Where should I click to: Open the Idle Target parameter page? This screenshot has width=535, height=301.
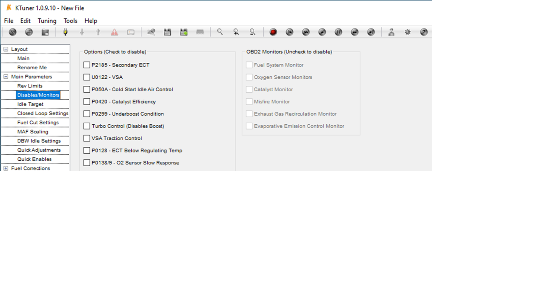pos(30,104)
